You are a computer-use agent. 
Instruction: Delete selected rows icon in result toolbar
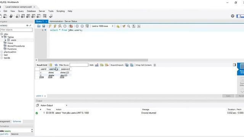(107, 65)
